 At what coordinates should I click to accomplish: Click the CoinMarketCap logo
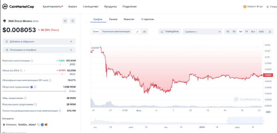(x=18, y=7)
